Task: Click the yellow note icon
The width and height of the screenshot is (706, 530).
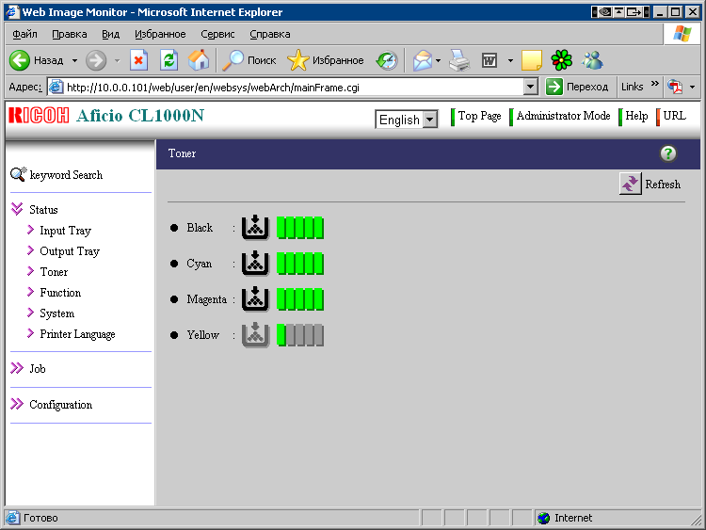Action: (x=532, y=60)
